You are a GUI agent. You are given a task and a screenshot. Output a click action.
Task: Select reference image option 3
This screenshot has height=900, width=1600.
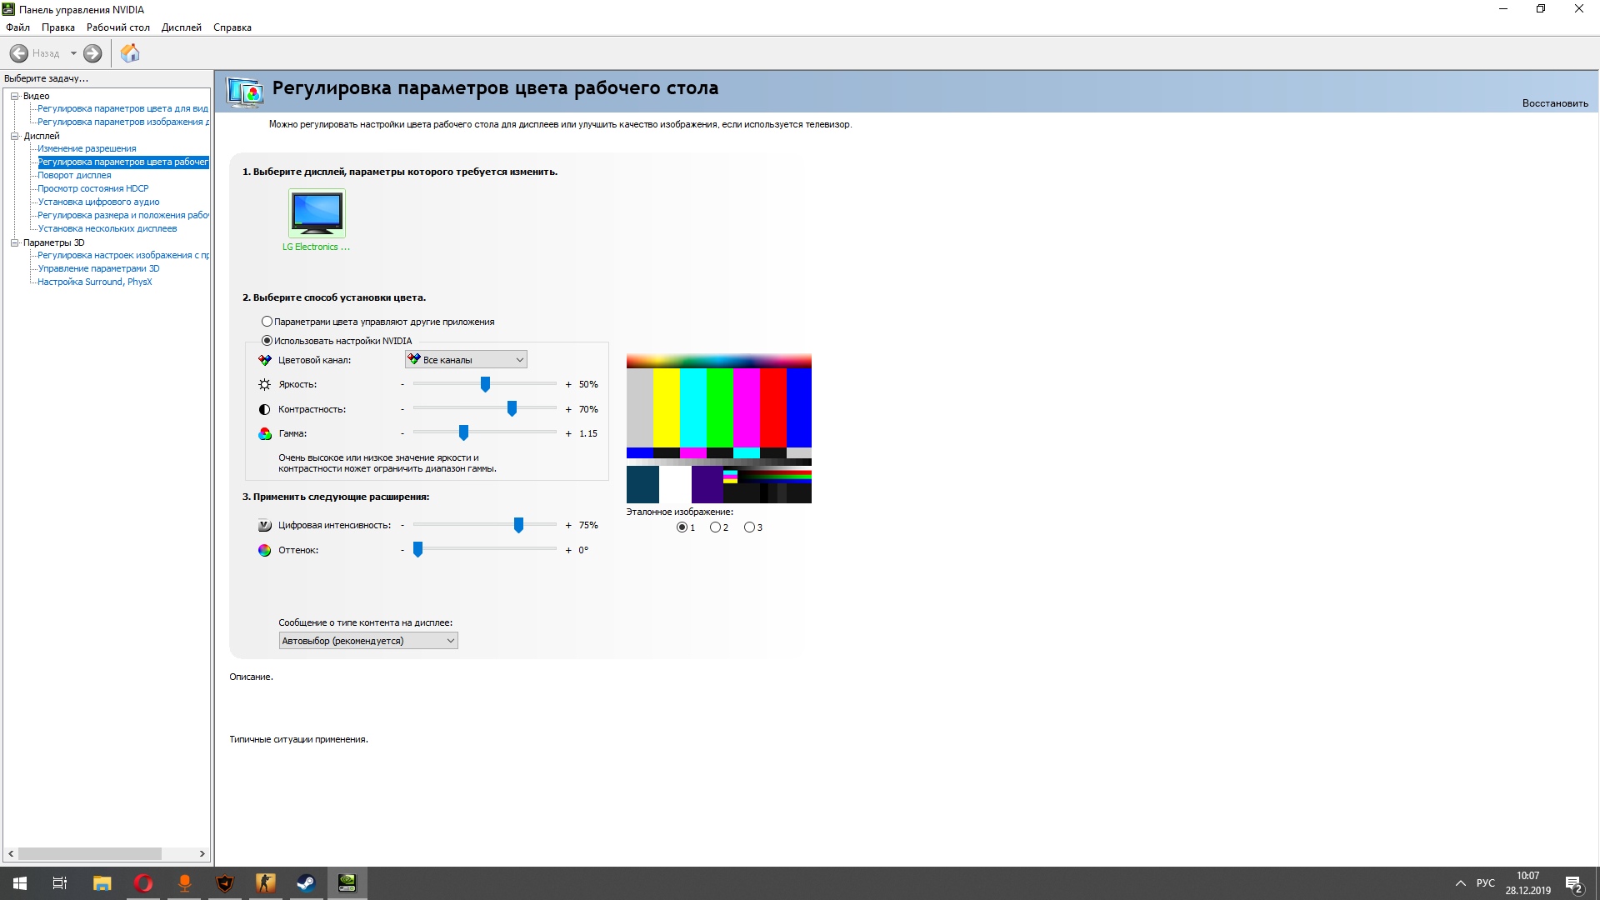pos(749,527)
